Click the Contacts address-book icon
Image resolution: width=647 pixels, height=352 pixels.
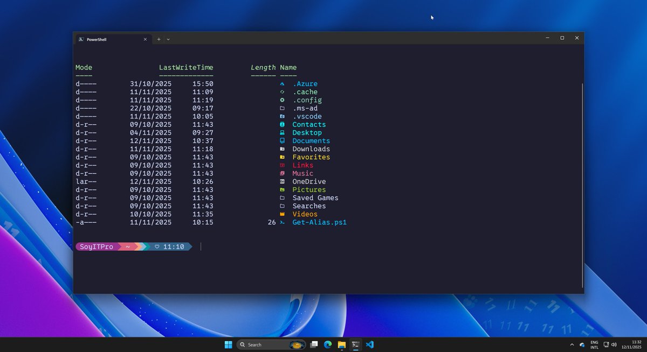click(281, 124)
